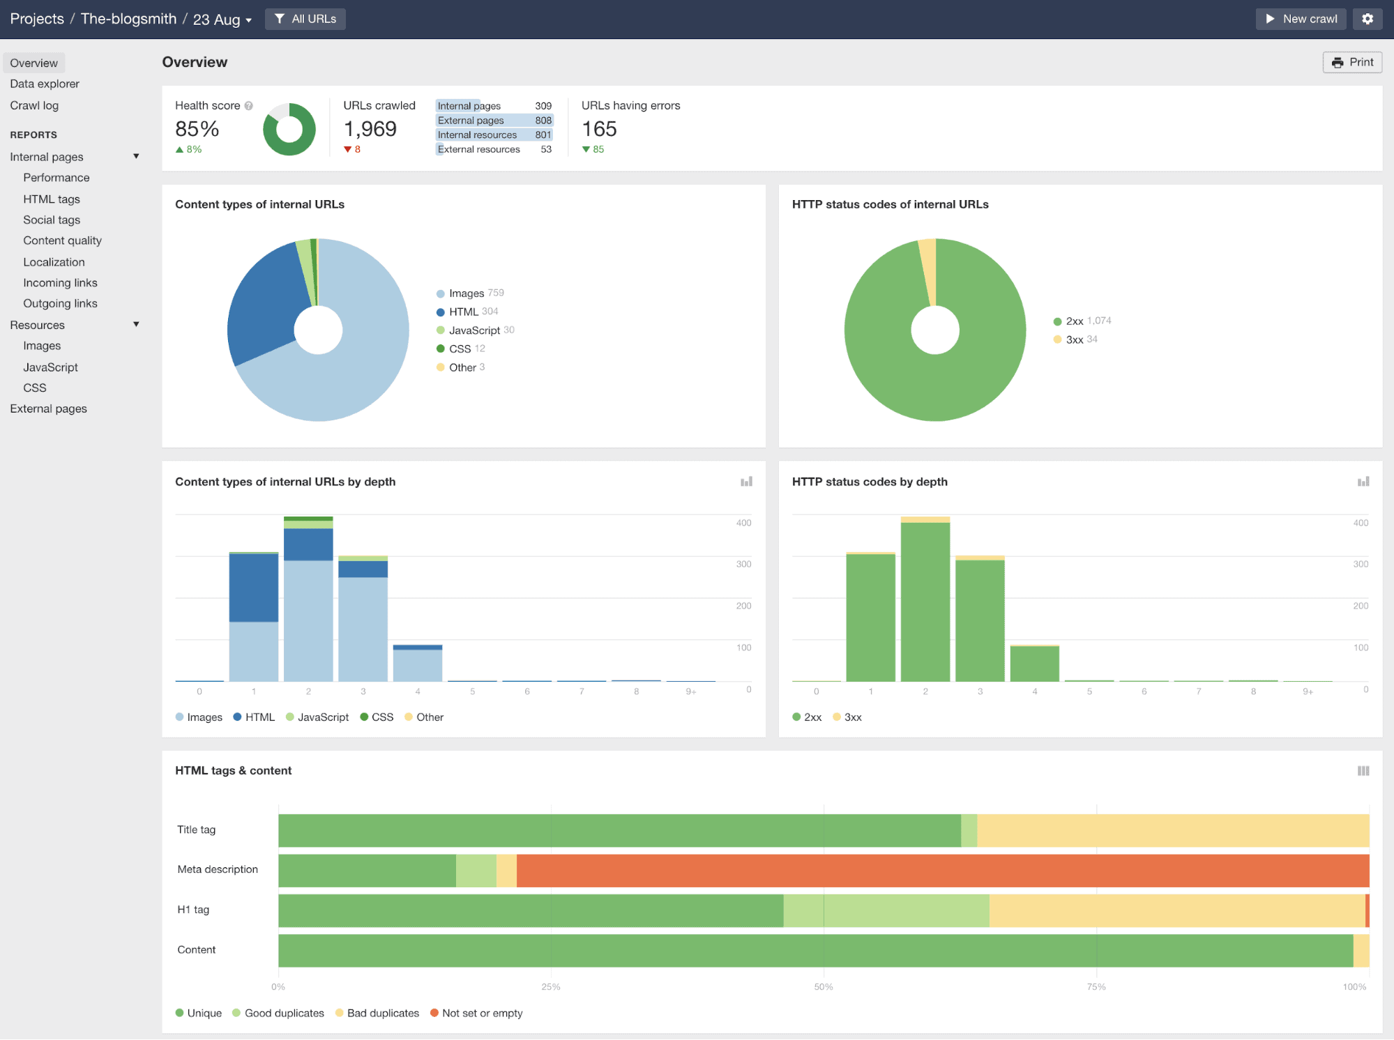Click the new crawl play button icon

(1271, 19)
